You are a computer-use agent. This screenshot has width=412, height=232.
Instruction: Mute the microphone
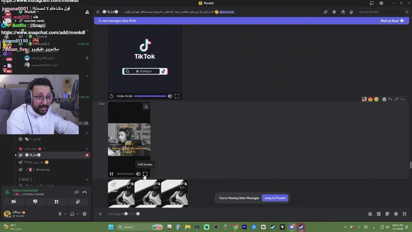(x=60, y=214)
